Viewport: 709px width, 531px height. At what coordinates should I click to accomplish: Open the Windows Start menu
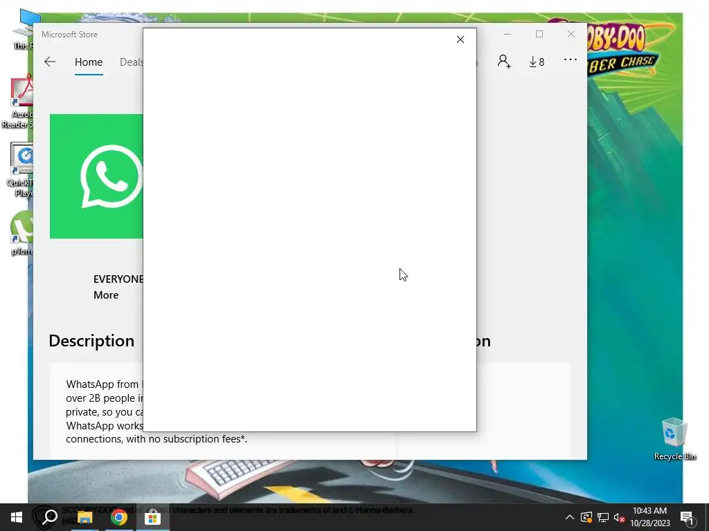coord(17,517)
